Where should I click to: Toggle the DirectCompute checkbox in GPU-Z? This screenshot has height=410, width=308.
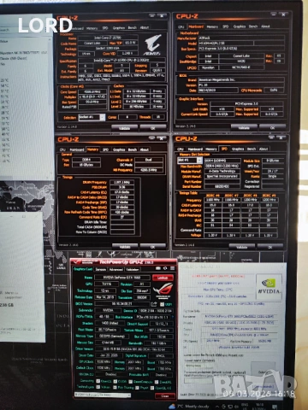pos(131,382)
